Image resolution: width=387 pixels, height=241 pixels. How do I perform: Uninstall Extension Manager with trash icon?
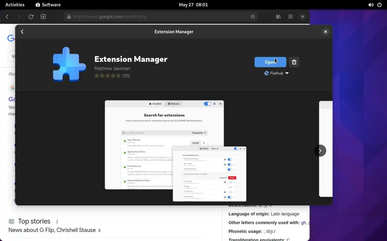point(294,62)
